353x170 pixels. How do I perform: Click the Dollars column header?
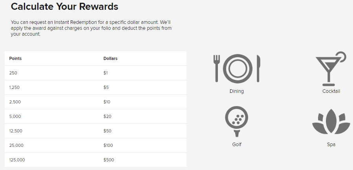(110, 58)
